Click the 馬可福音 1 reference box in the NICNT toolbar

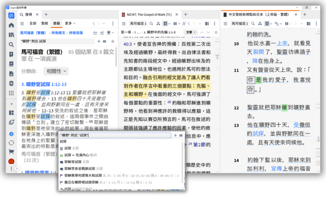(x=138, y=24)
